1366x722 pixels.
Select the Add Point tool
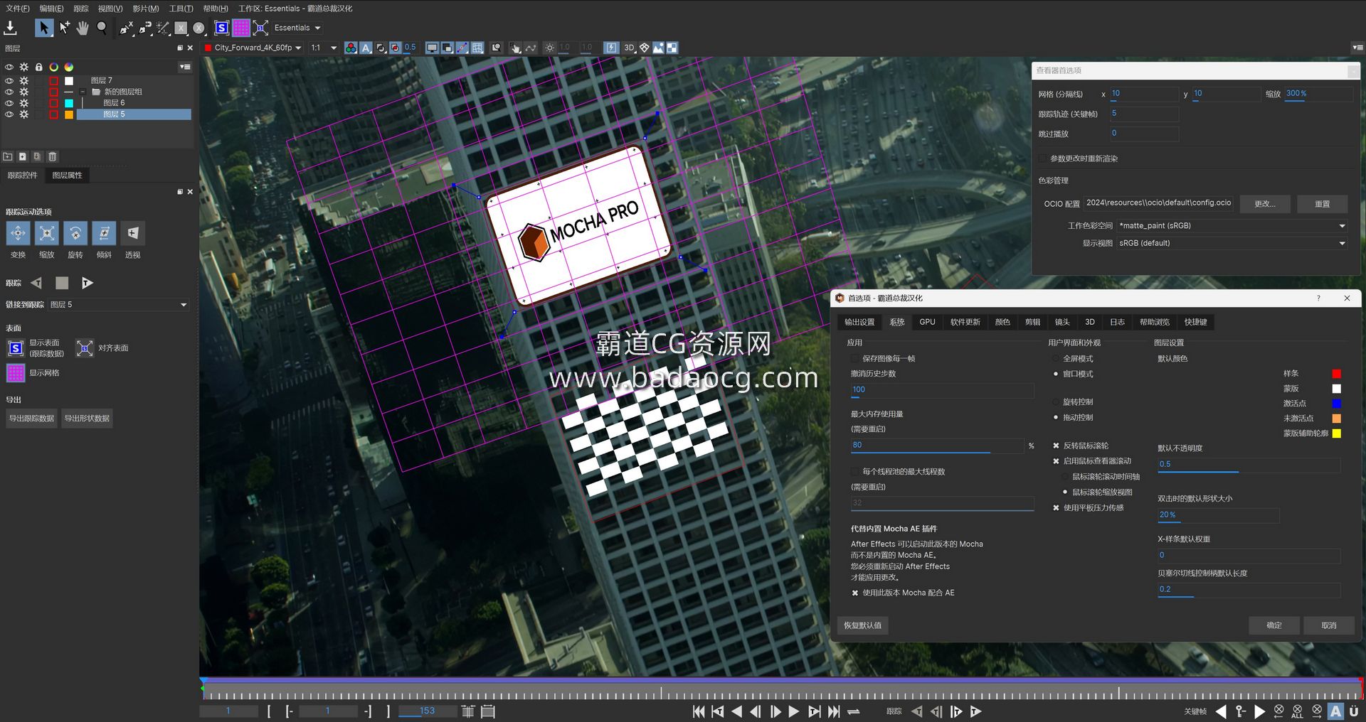coord(64,28)
